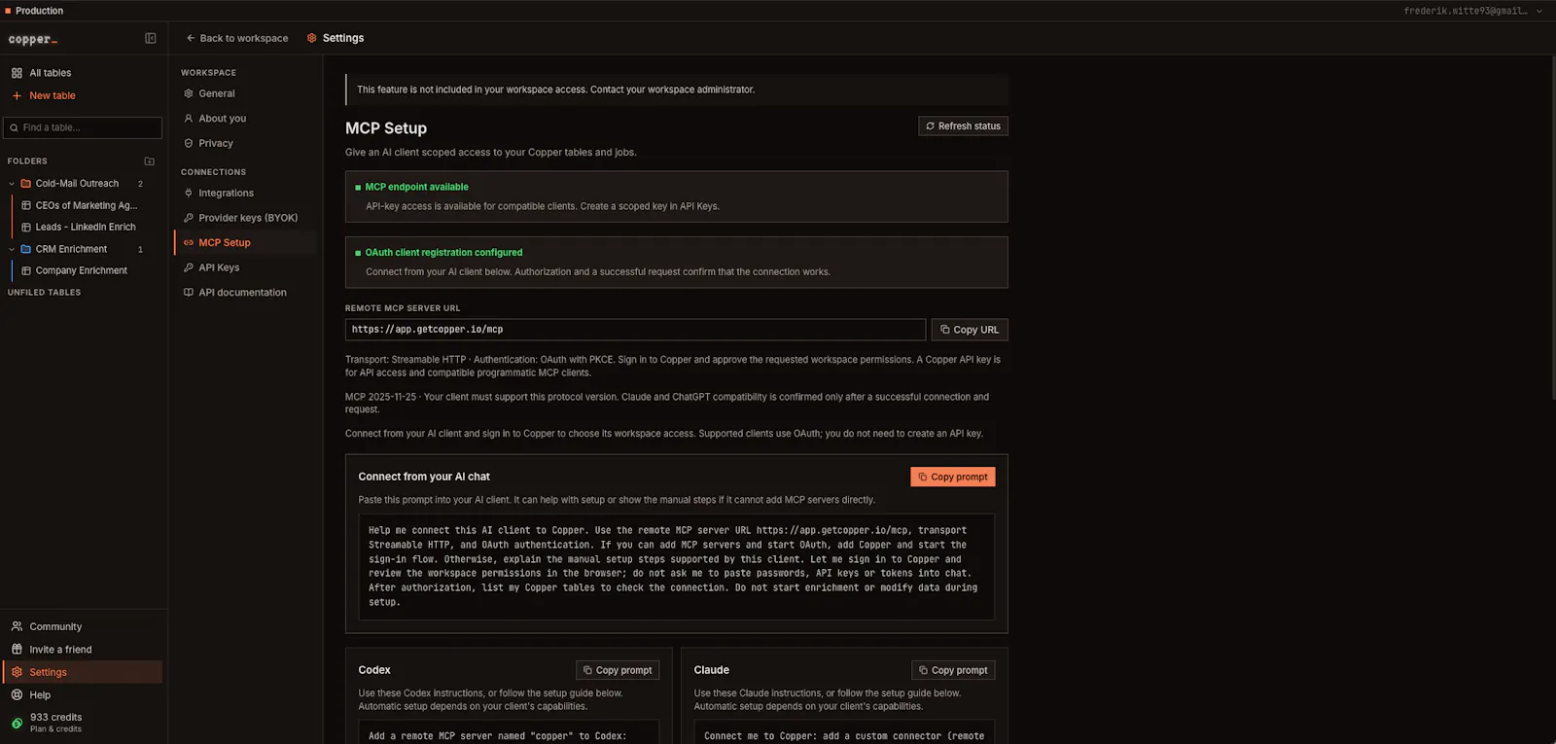Click orange Copy prompt button

(953, 477)
